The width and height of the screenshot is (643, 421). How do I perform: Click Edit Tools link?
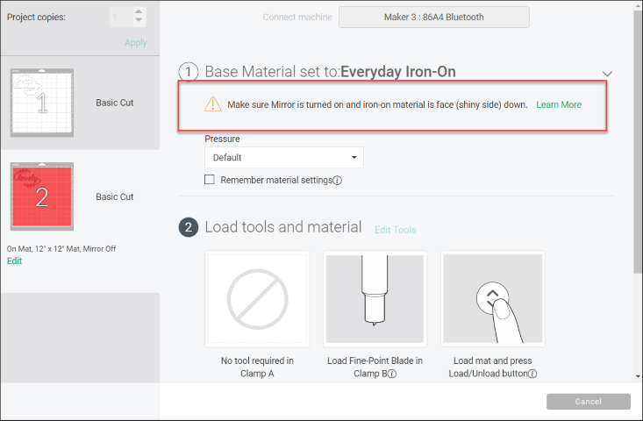[395, 230]
